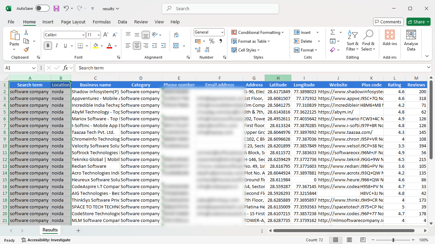The width and height of the screenshot is (435, 244).
Task: Select Normal view in status bar
Action: click(336, 240)
